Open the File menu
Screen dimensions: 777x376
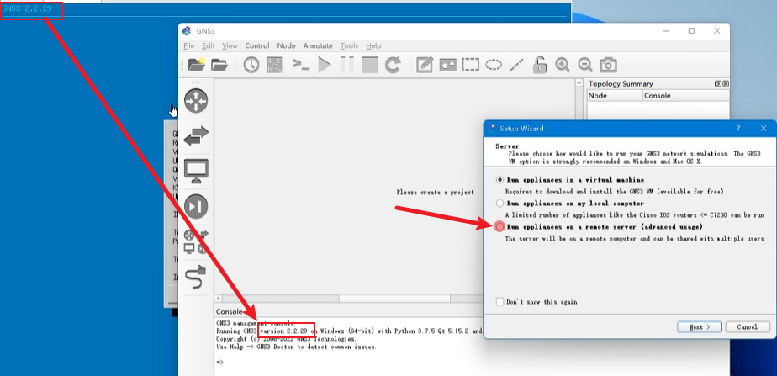coord(188,45)
